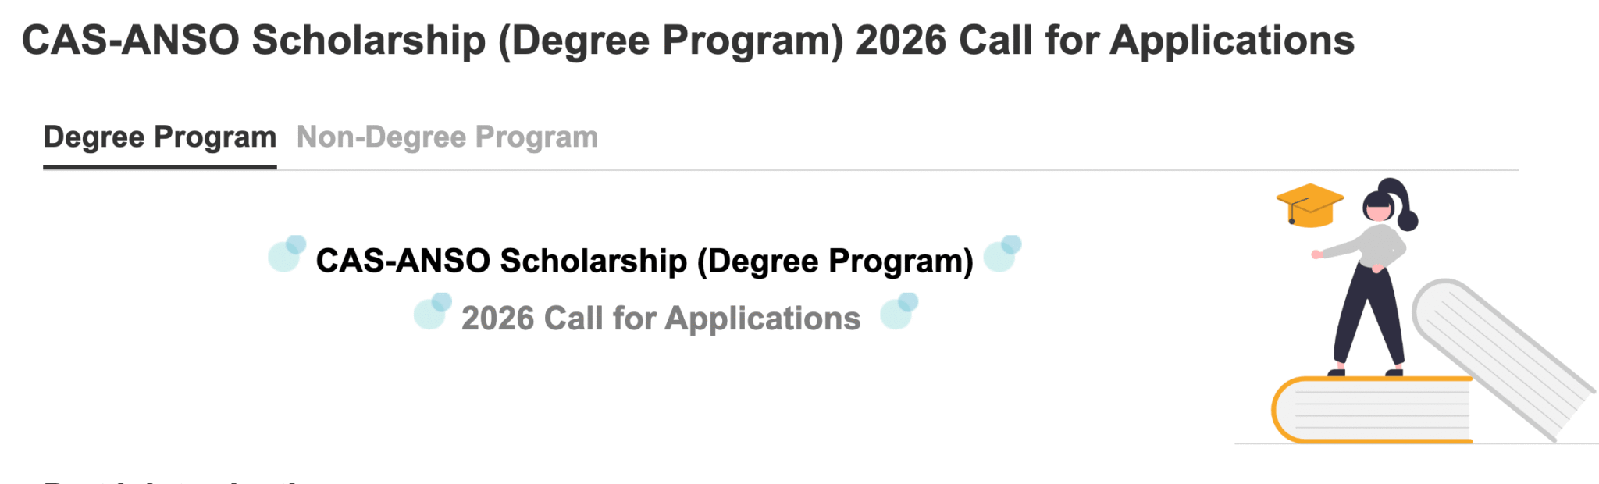Click the blue bubble right of the banner title

1002,255
